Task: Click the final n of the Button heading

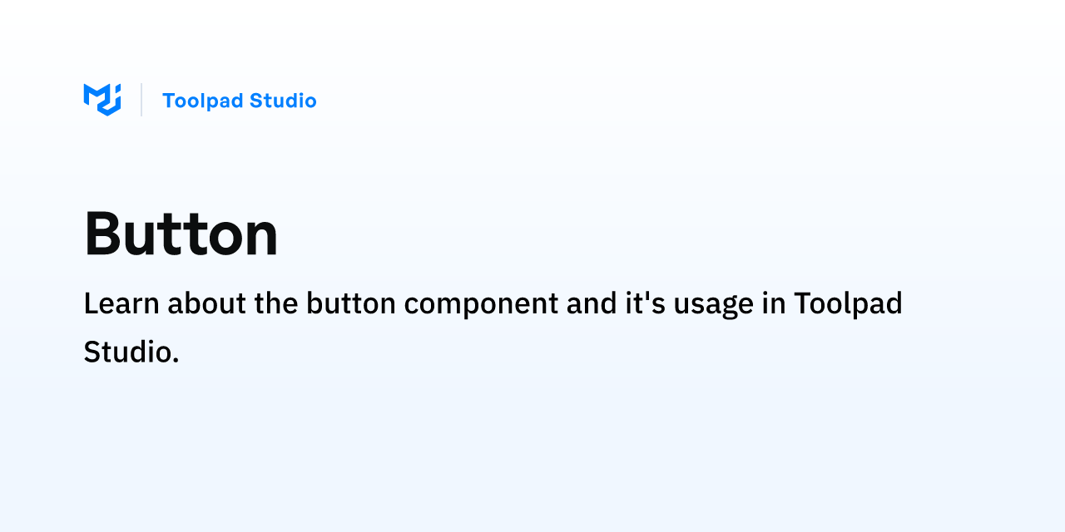Action: point(260,239)
